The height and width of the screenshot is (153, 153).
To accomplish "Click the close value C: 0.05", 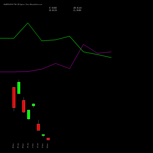I will pyautogui.click(x=53, y=8).
